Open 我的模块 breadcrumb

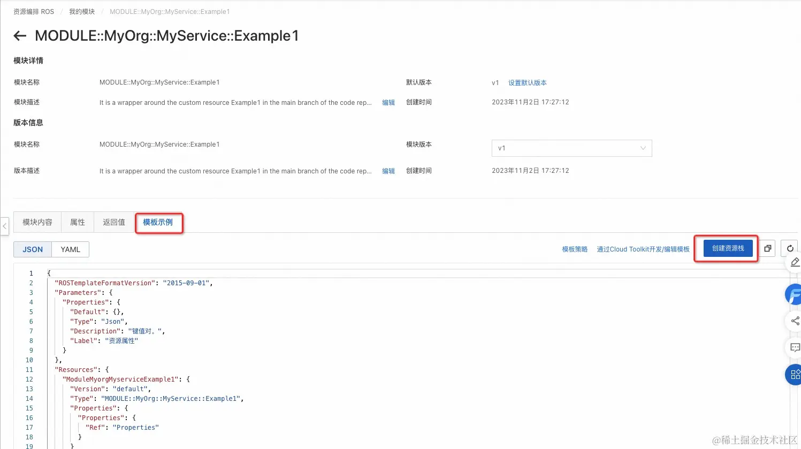point(82,12)
